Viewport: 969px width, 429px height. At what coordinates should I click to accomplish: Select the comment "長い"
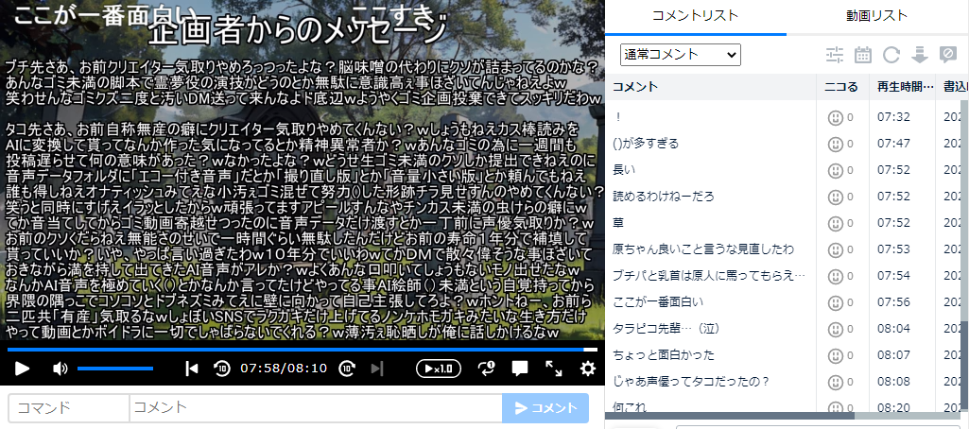click(x=624, y=170)
